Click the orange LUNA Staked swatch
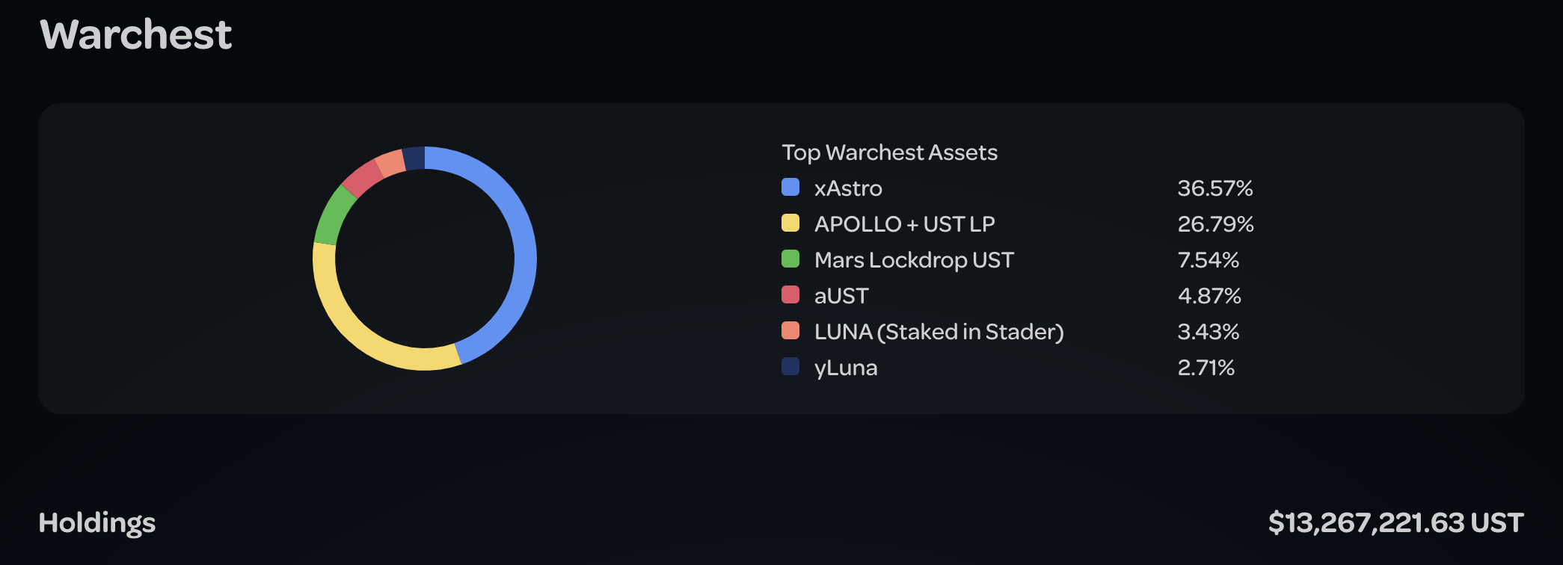The width and height of the screenshot is (1563, 565). click(x=790, y=330)
